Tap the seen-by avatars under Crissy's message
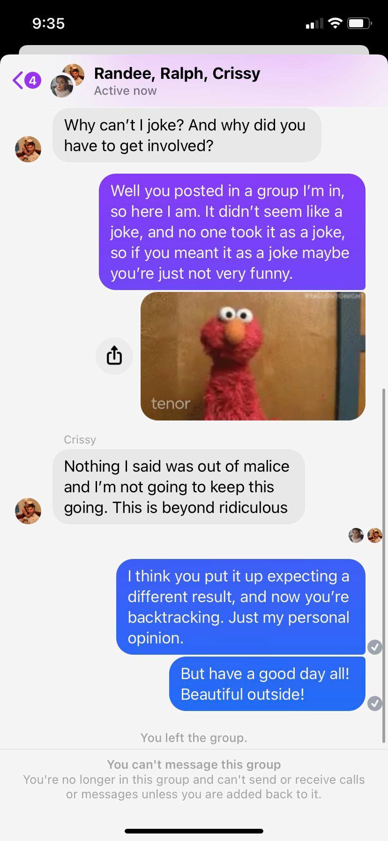This screenshot has width=388, height=841. point(366,535)
